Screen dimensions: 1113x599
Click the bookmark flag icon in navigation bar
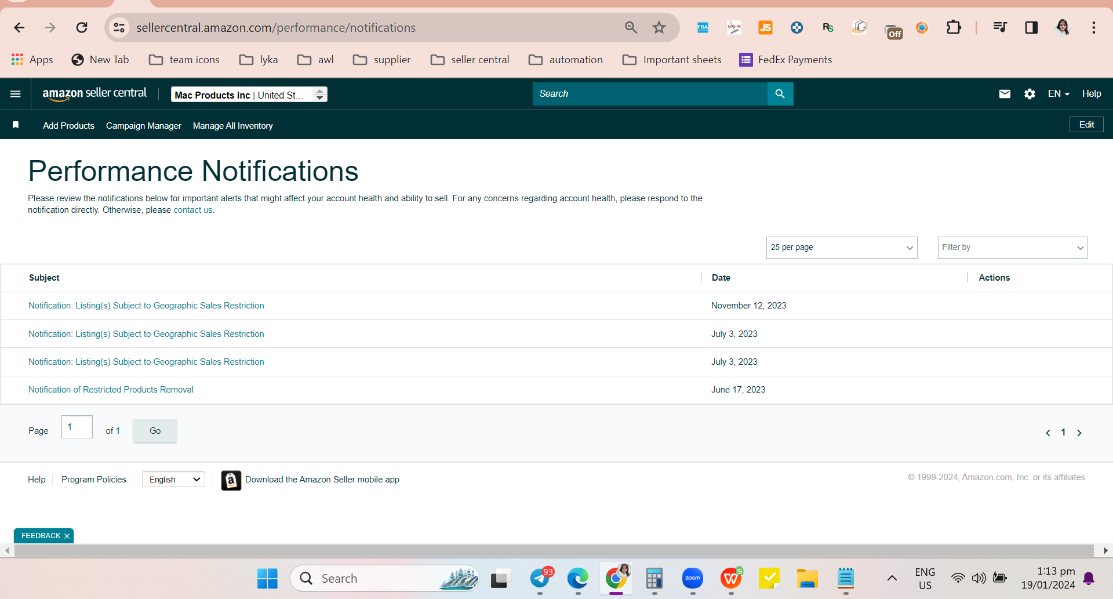tap(16, 125)
